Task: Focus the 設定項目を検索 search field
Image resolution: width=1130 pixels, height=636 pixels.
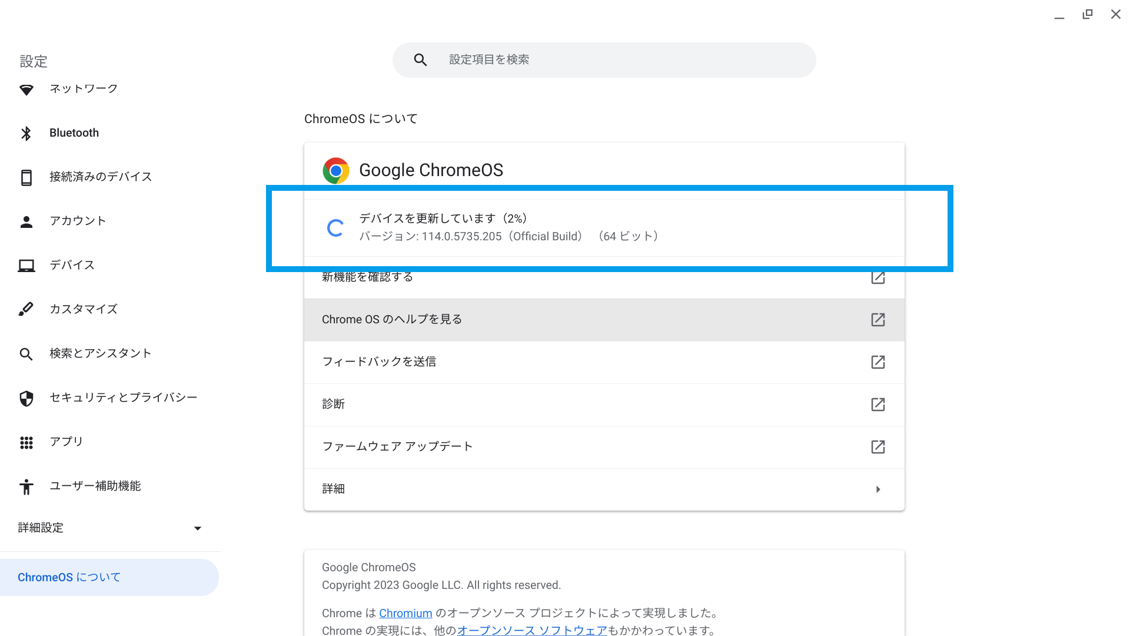Action: pos(604,60)
